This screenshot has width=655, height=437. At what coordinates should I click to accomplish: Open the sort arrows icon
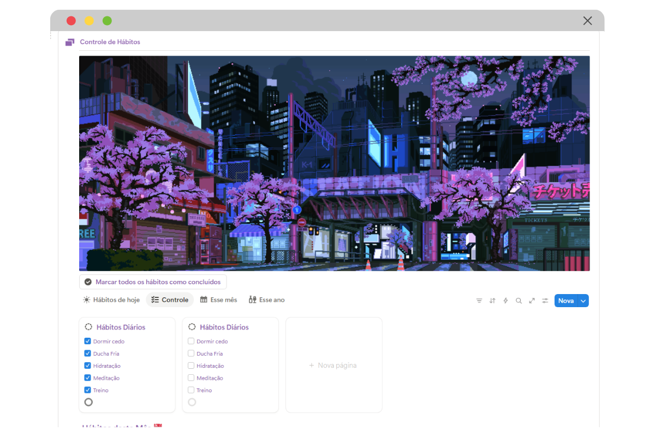click(492, 301)
